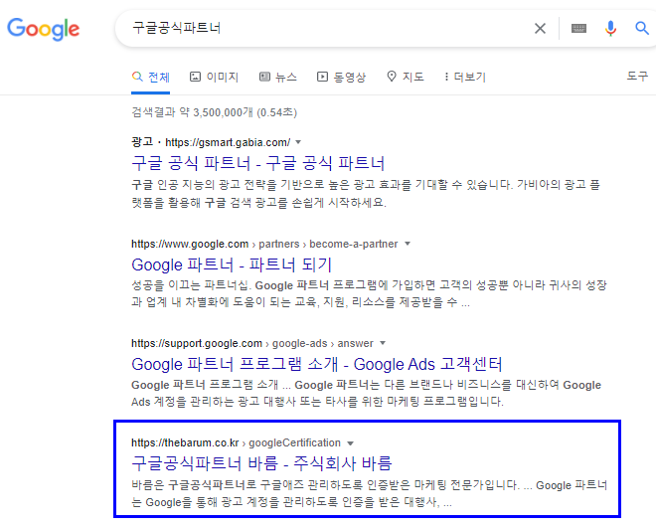Clear the search box with X icon
This screenshot has height=527, width=656.
540,29
